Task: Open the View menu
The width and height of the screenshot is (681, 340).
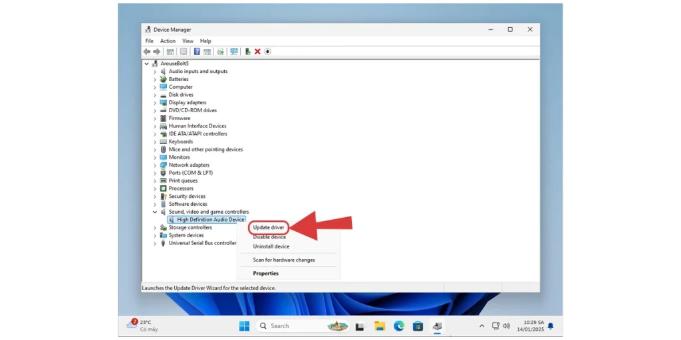Action: point(188,41)
